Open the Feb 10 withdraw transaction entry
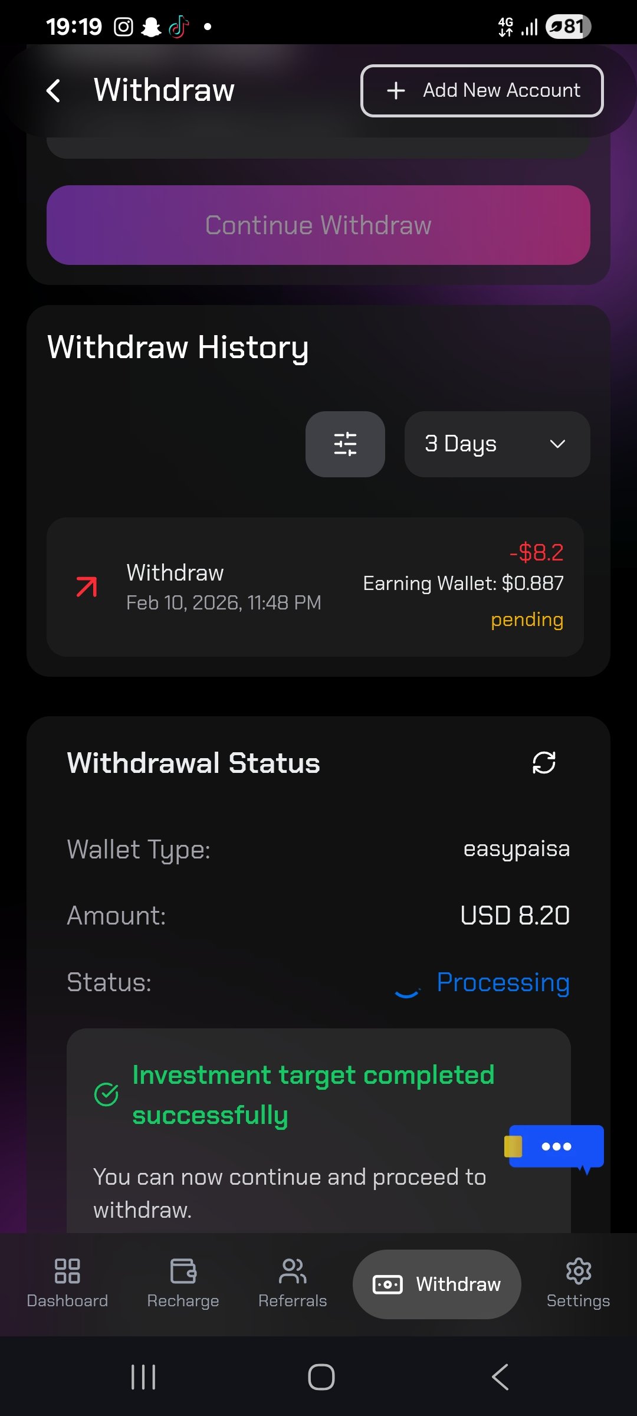The image size is (637, 1416). click(x=315, y=587)
